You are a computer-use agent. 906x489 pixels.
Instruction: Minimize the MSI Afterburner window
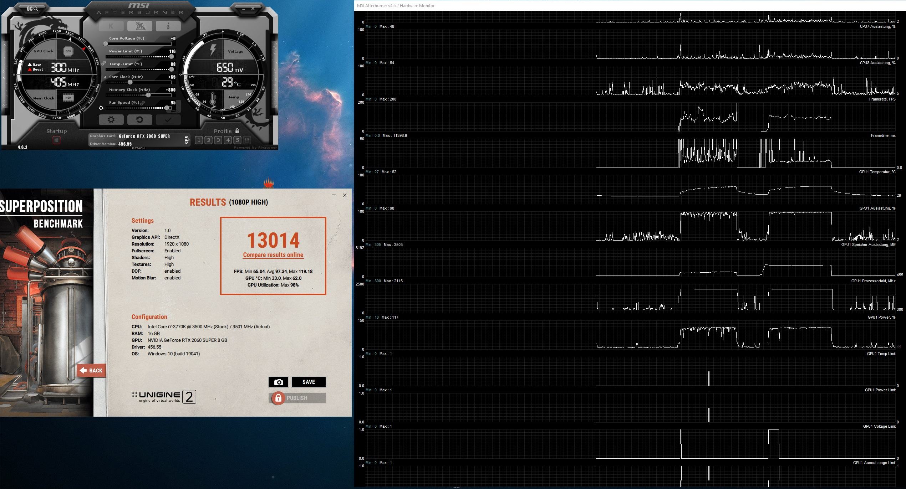[244, 9]
